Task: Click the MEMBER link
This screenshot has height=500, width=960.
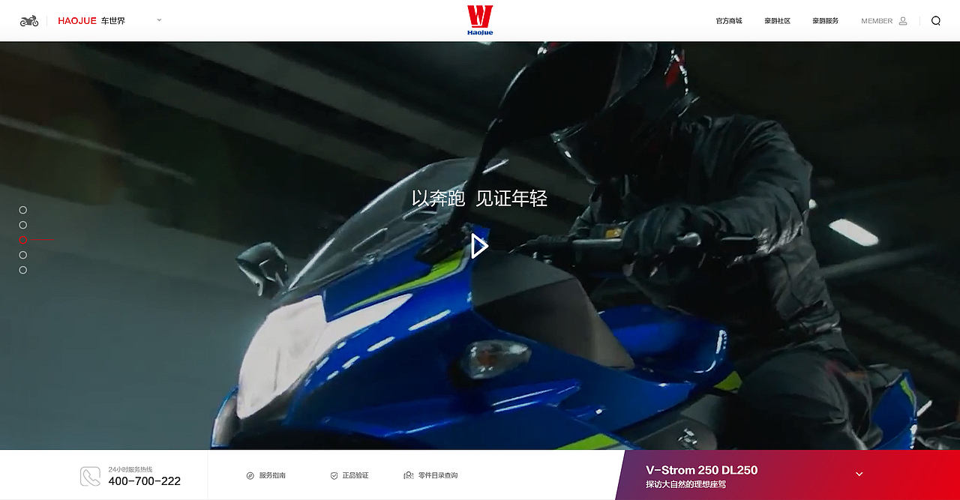Action: [877, 21]
